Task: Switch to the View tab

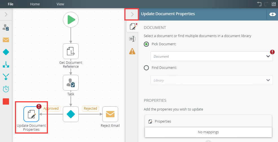Action: [x=60, y=4]
